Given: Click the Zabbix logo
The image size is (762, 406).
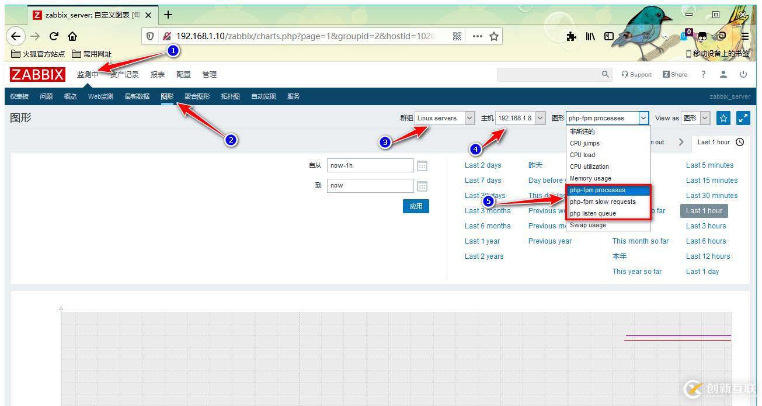Looking at the screenshot, I should pos(37,74).
